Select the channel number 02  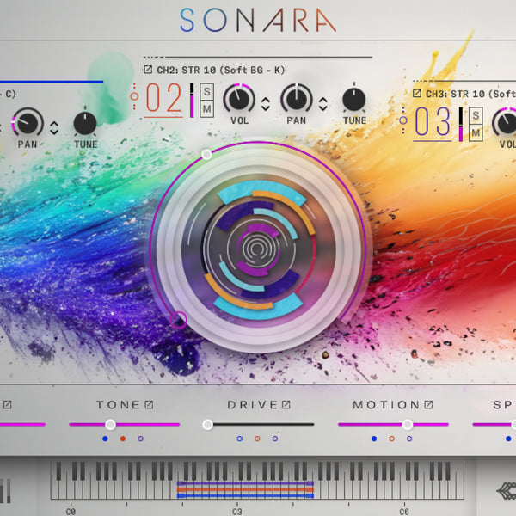point(163,98)
